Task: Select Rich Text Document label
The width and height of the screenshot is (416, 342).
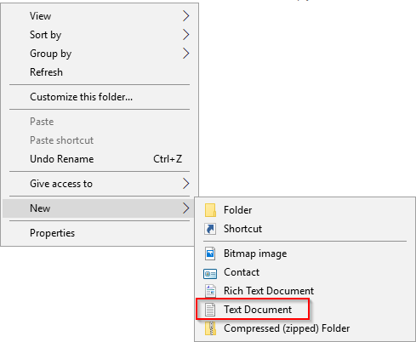Action: (269, 291)
